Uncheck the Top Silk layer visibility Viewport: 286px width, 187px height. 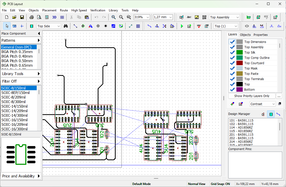232,53
